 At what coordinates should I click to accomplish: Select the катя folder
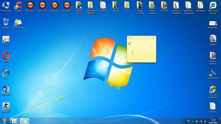pyautogui.click(x=128, y=7)
